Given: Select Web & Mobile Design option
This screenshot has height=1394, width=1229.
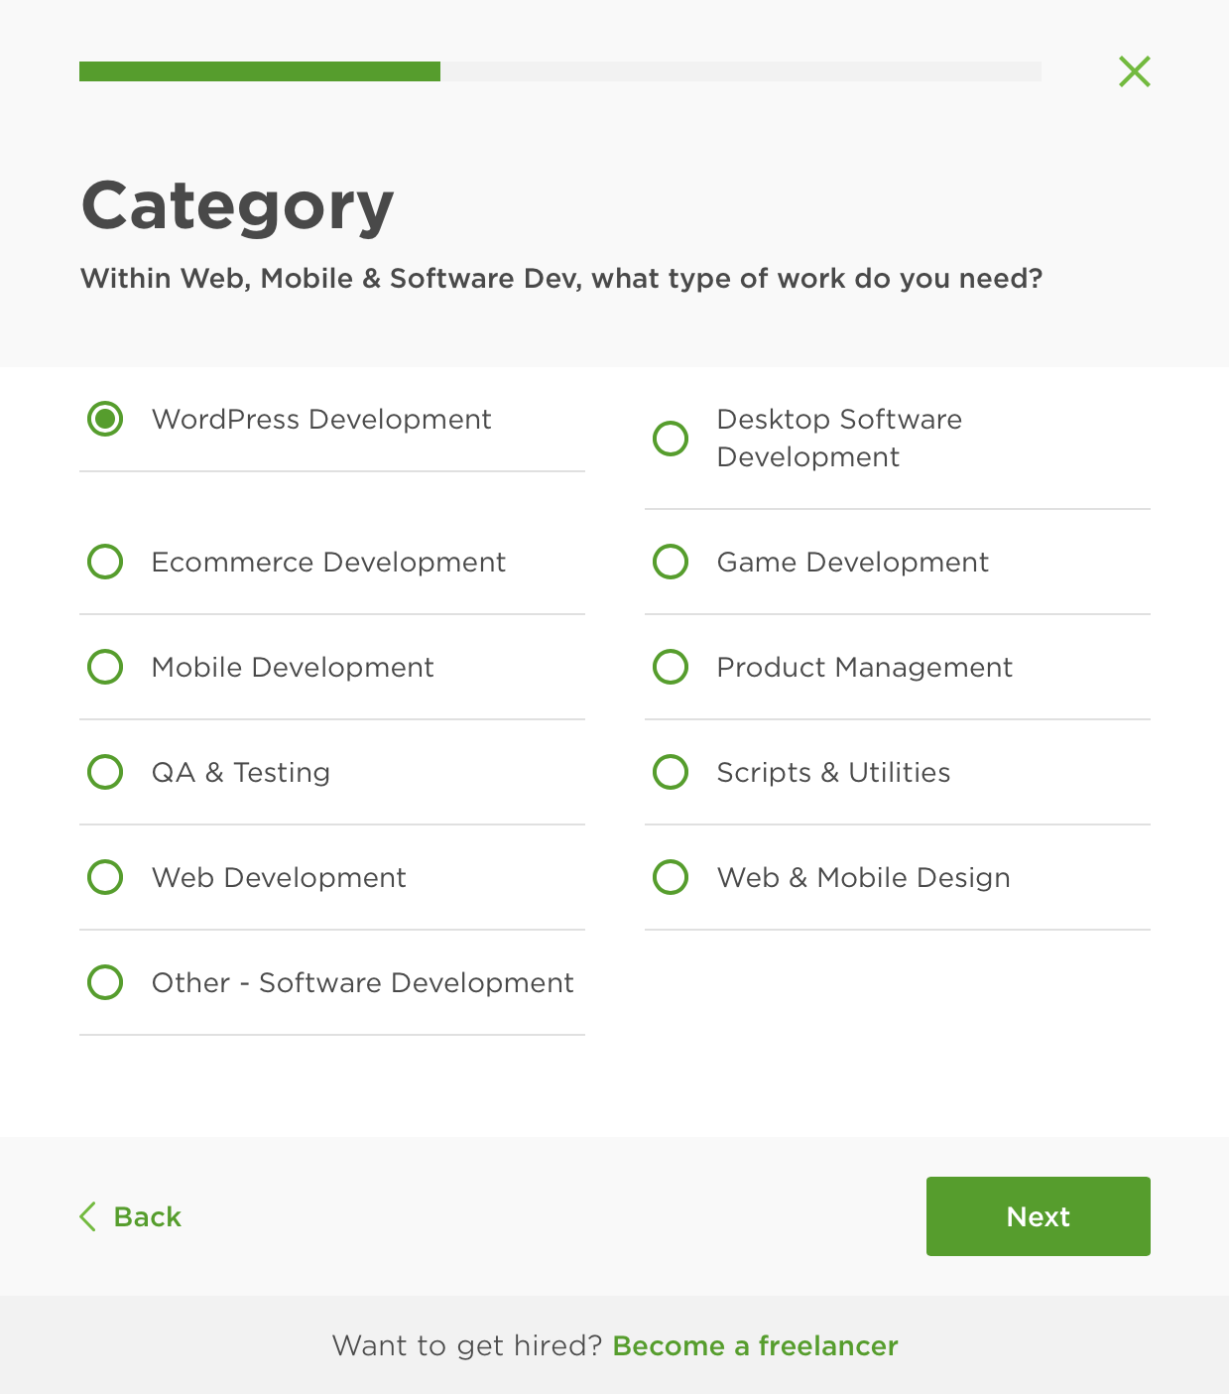Looking at the screenshot, I should (x=671, y=877).
